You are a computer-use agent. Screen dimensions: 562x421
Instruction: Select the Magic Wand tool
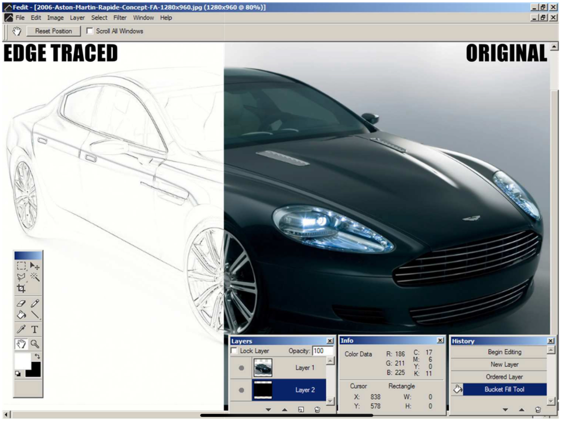35,277
